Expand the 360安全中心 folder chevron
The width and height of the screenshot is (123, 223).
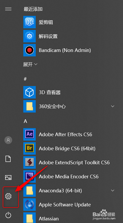pos(113,106)
